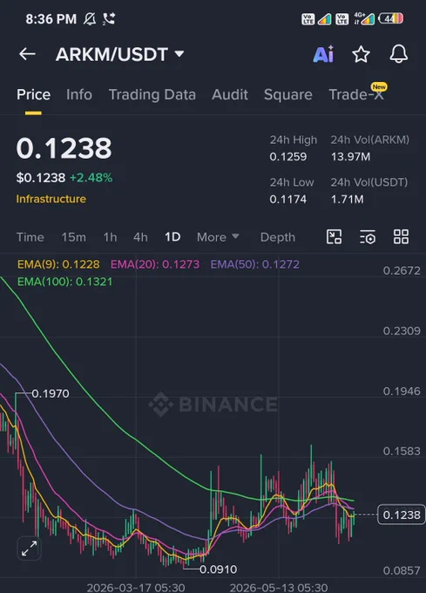The height and width of the screenshot is (593, 426).
Task: Tap the EMA(20): 0.1273 indicator label
Action: (155, 264)
